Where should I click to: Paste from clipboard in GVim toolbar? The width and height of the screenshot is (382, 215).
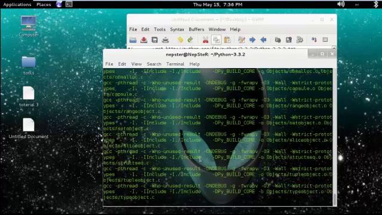[227, 40]
